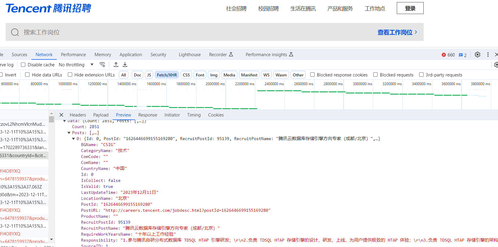Open network conditions wifi icon

click(102, 65)
